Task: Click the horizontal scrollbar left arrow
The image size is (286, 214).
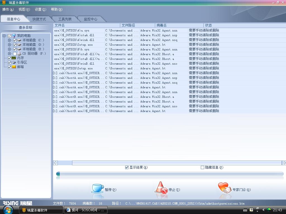Action: pyautogui.click(x=56, y=163)
